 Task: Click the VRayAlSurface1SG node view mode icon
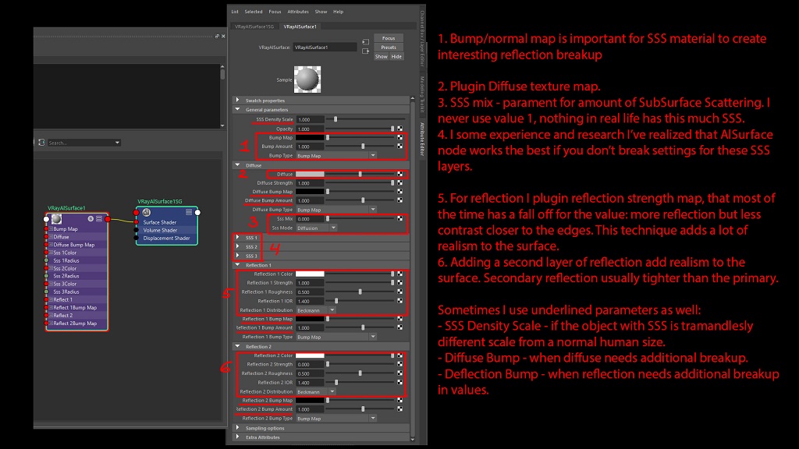pos(189,212)
